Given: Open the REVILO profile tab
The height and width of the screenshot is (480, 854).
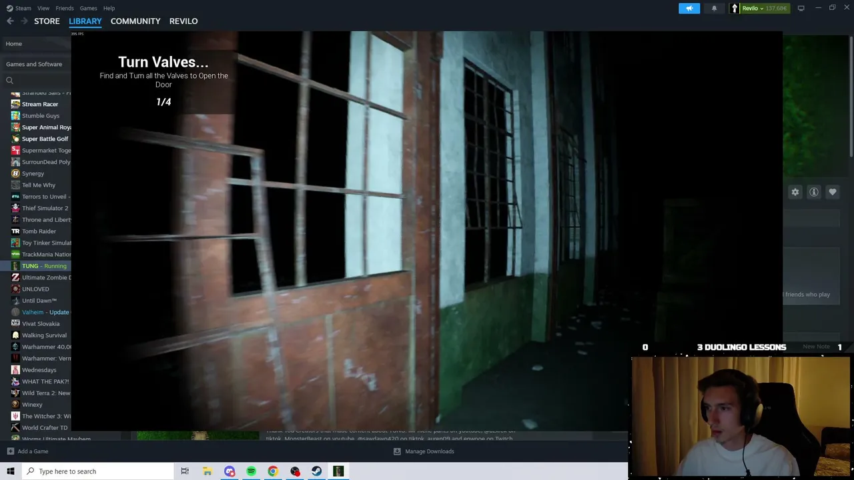Looking at the screenshot, I should pyautogui.click(x=183, y=21).
